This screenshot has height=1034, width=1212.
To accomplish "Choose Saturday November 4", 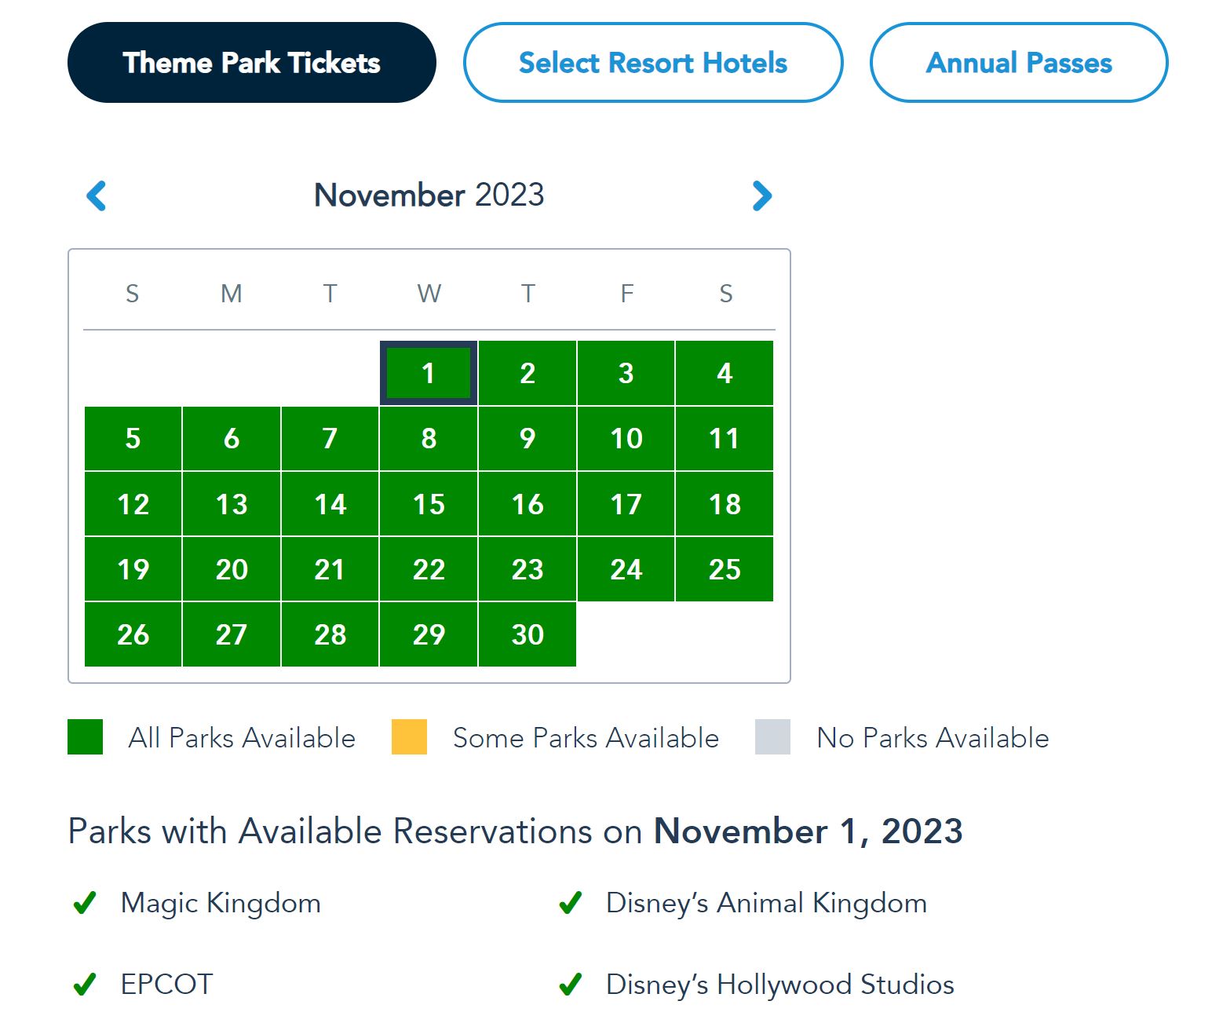I will [725, 373].
